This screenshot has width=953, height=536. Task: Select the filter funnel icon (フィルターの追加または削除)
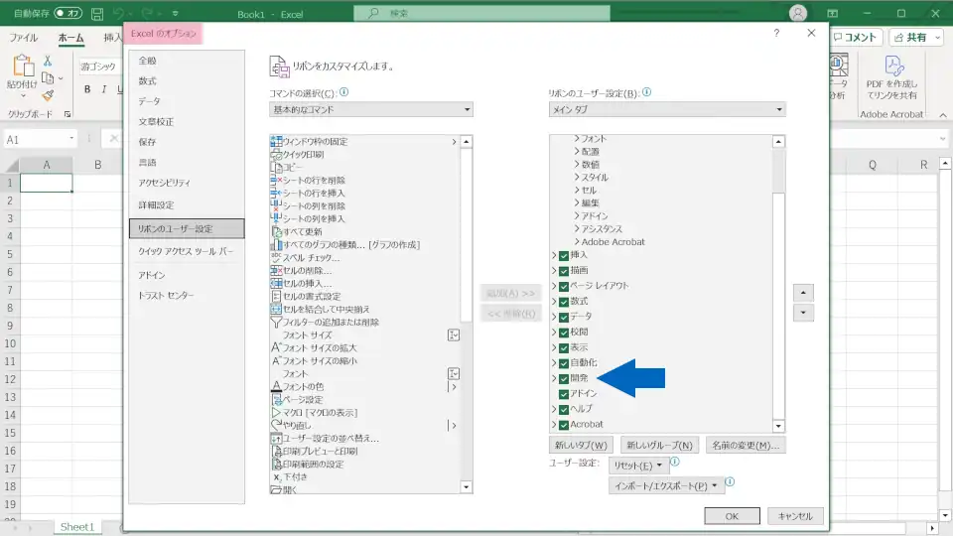(x=277, y=323)
